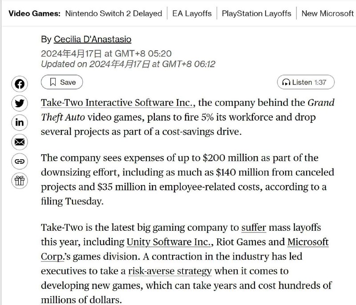Toggle Save for this article

[62, 82]
